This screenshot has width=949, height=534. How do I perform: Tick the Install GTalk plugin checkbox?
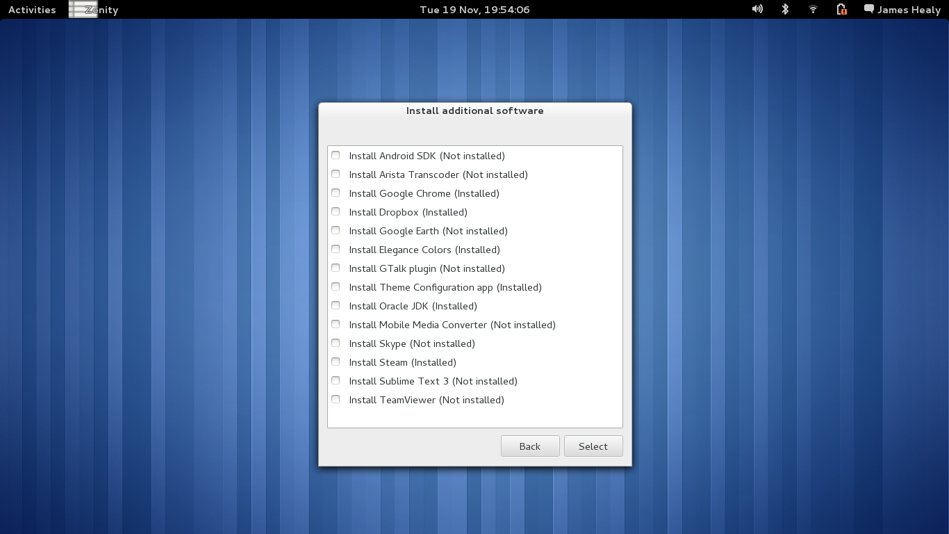pos(336,268)
